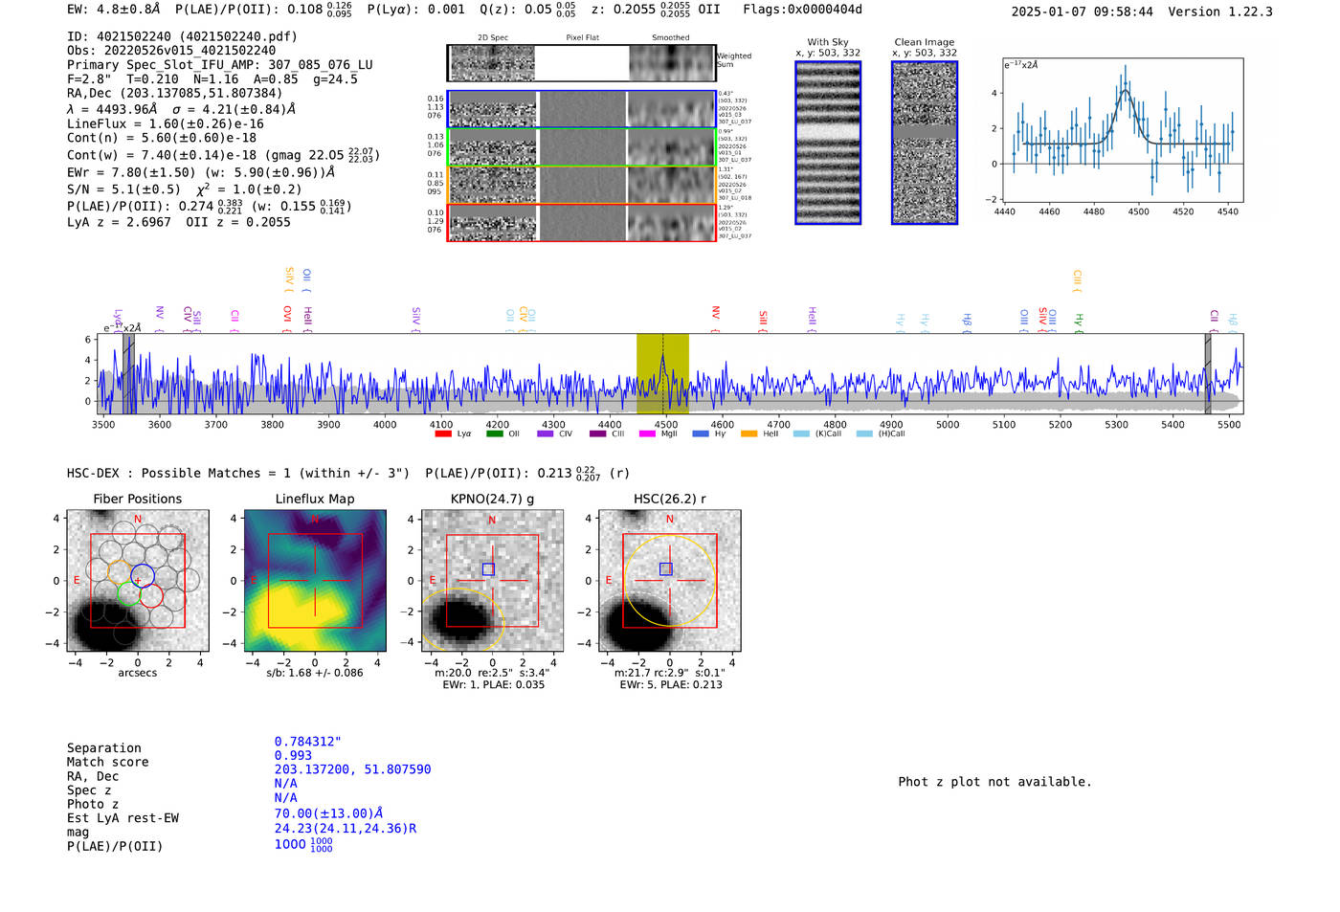Open the Fiber Positions image

tap(138, 581)
